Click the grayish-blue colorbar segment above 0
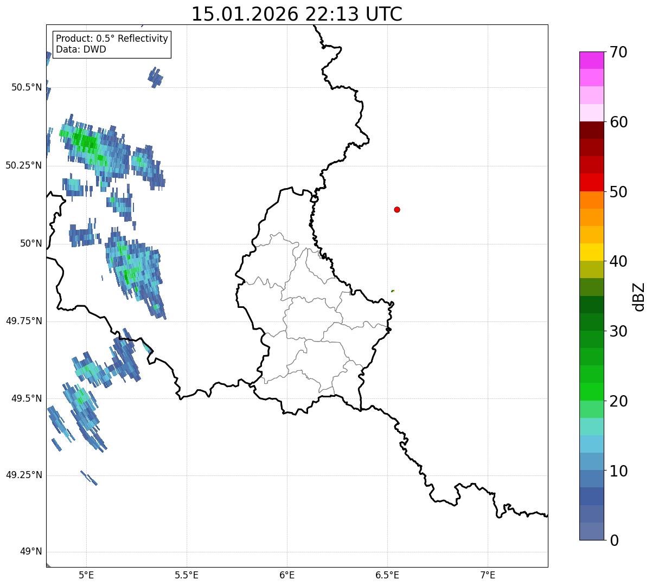 point(591,531)
